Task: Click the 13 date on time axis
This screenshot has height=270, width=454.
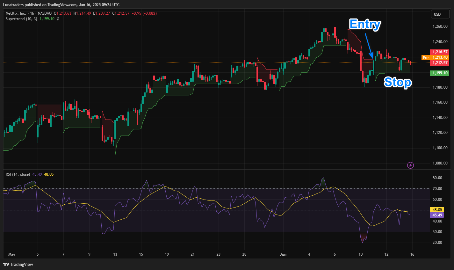Action: 115,254
